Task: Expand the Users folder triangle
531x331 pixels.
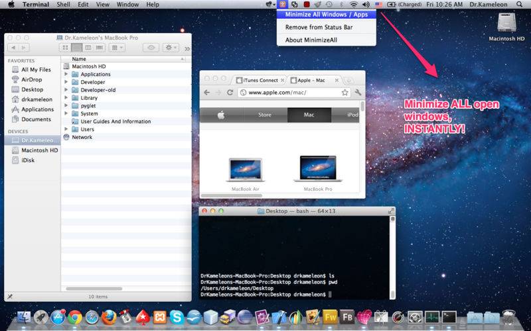Action: [66, 129]
